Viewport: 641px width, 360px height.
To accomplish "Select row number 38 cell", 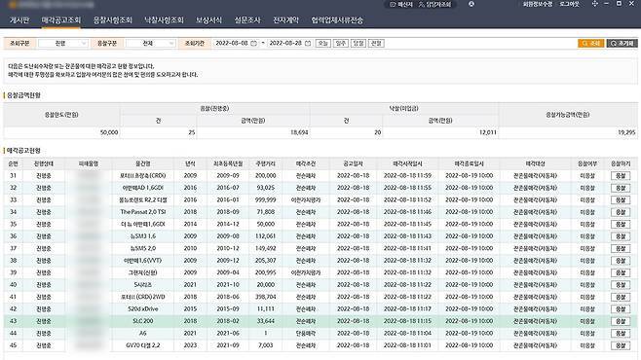I will tap(13, 261).
